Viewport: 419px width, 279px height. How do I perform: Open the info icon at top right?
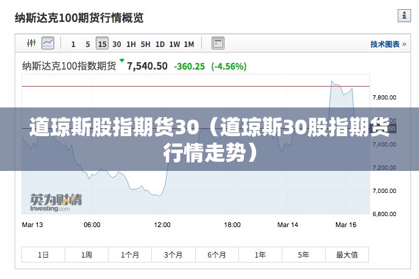pyautogui.click(x=404, y=15)
